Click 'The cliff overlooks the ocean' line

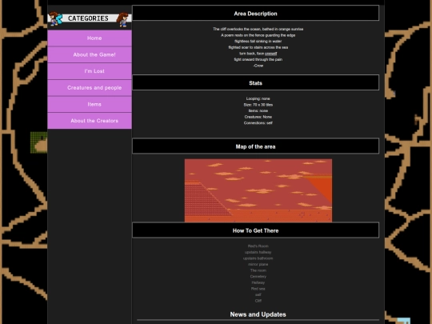[258, 29]
